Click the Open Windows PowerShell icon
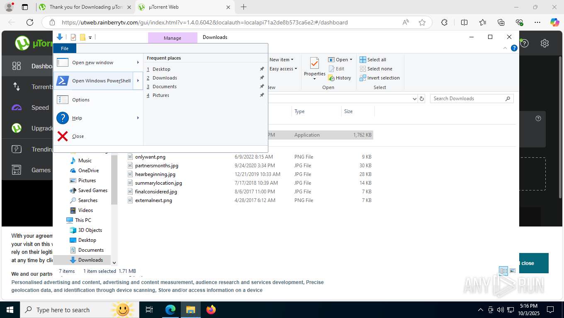Screen dimensions: 564x318 (x=63, y=81)
